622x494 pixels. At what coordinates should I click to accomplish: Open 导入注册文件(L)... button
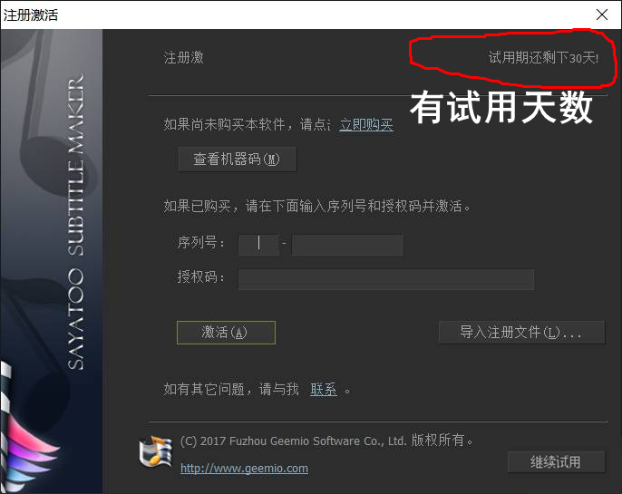tap(521, 332)
